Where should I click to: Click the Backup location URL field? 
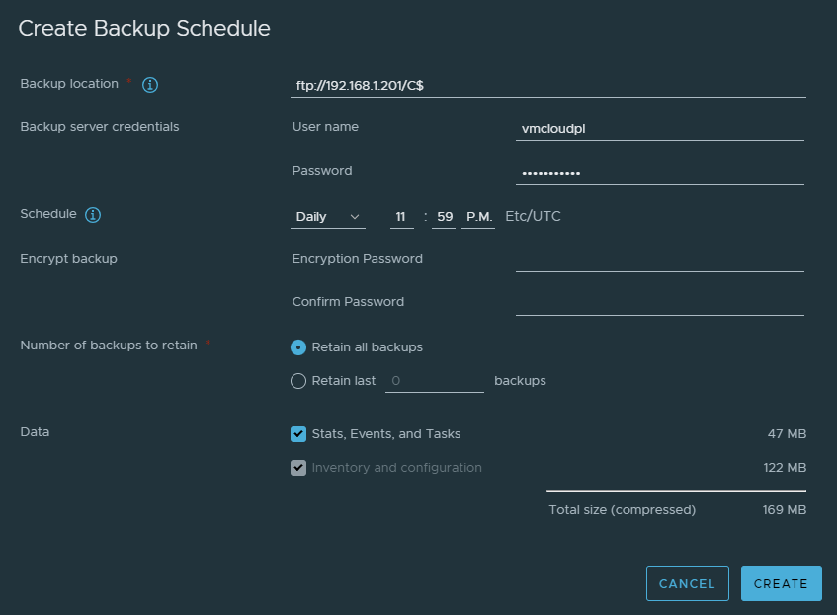[x=548, y=86]
